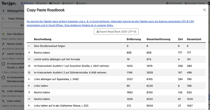Viewport: 210px width, 110px height.
Task: Select 'Links abbiegen auf Äppelallee, L 3482' cell
Action: 56,79
